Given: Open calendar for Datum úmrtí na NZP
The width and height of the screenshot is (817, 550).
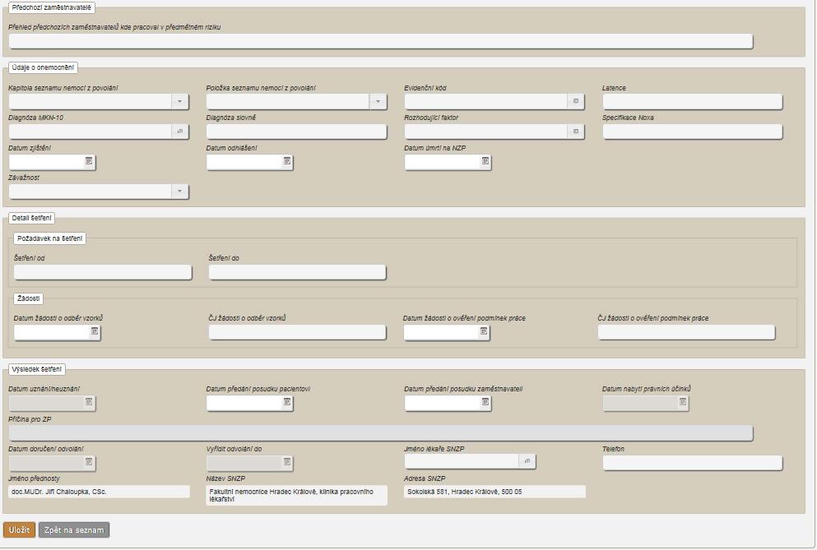Looking at the screenshot, I should (485, 162).
